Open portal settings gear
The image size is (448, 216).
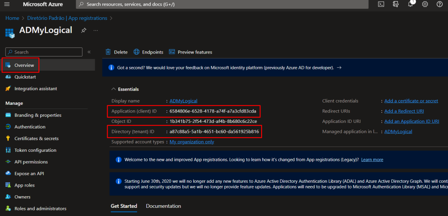click(x=425, y=4)
